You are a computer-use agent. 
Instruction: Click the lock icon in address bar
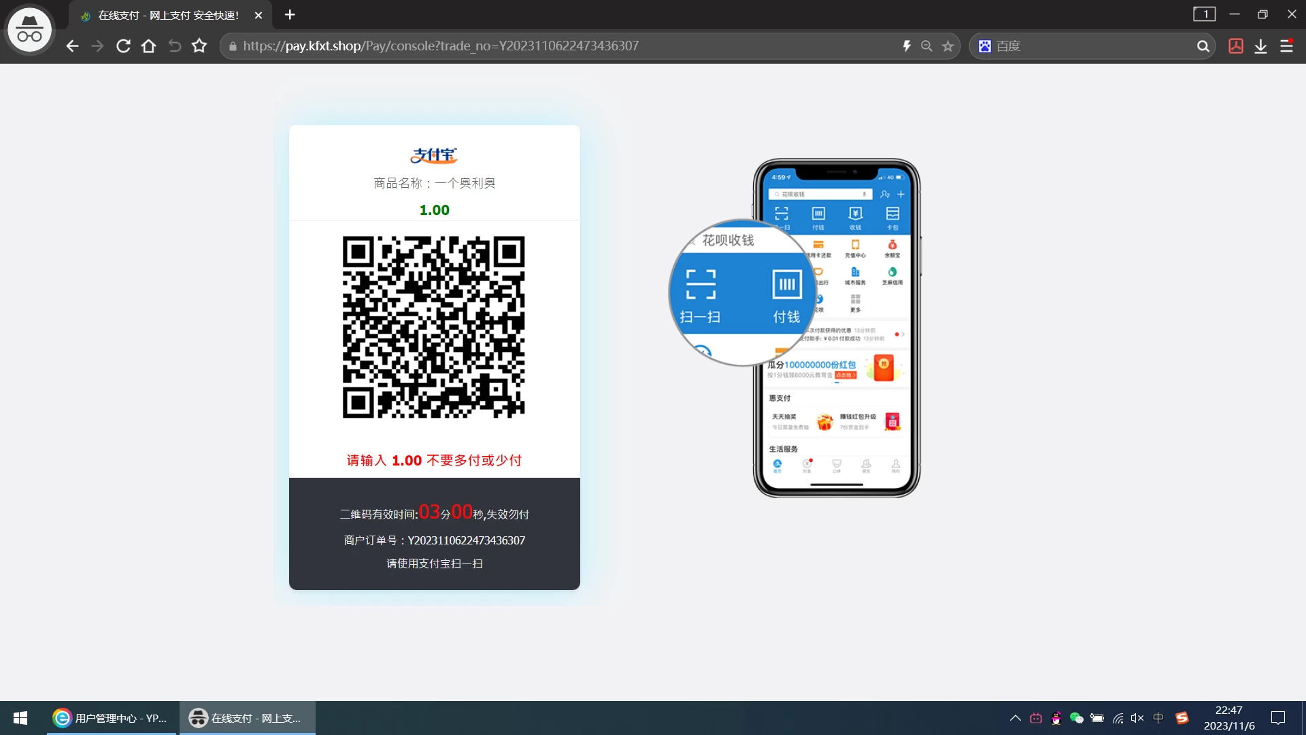tap(233, 46)
